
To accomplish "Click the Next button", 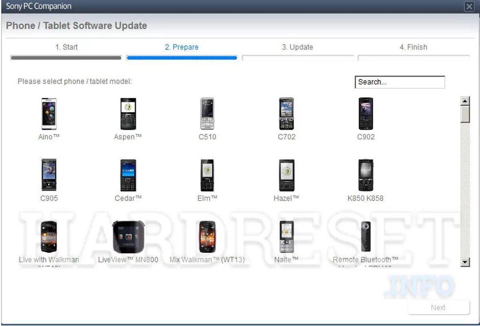I will tap(438, 307).
